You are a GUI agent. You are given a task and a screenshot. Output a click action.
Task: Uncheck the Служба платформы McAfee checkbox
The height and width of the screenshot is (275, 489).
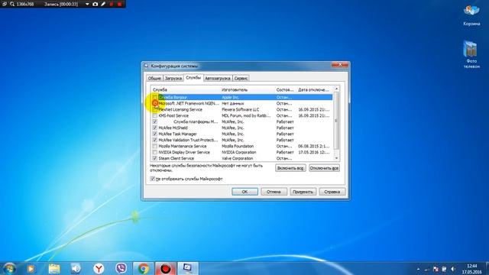pyautogui.click(x=155, y=121)
